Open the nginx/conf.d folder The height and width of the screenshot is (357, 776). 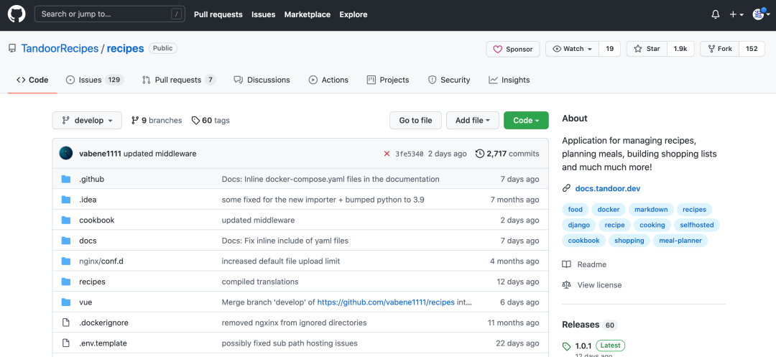(101, 261)
